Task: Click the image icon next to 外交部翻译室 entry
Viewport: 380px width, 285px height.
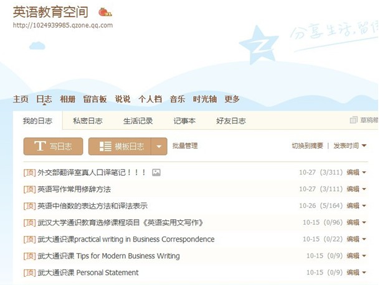Action: (x=156, y=173)
